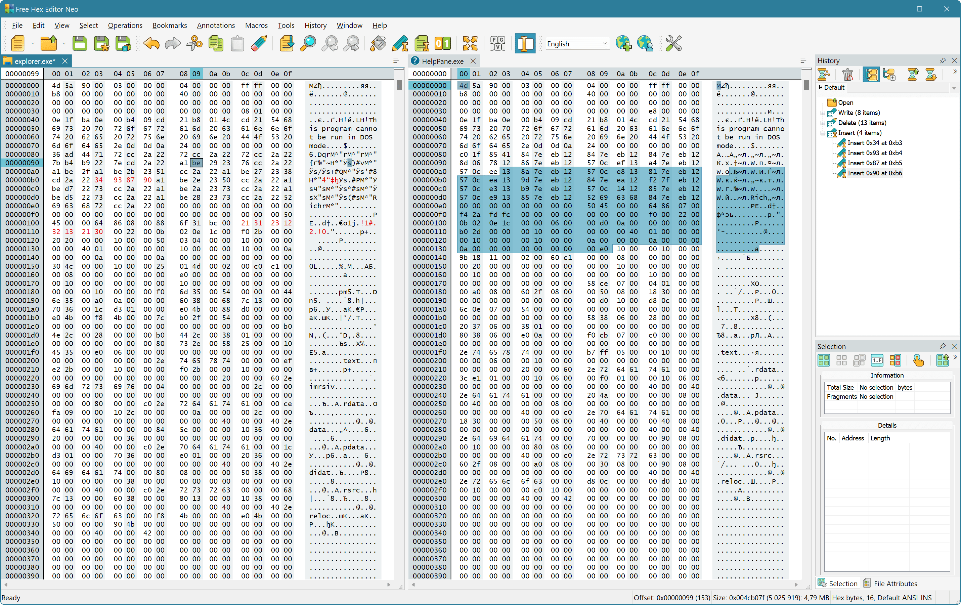Expand the Insert history group
The width and height of the screenshot is (961, 605).
(x=822, y=133)
